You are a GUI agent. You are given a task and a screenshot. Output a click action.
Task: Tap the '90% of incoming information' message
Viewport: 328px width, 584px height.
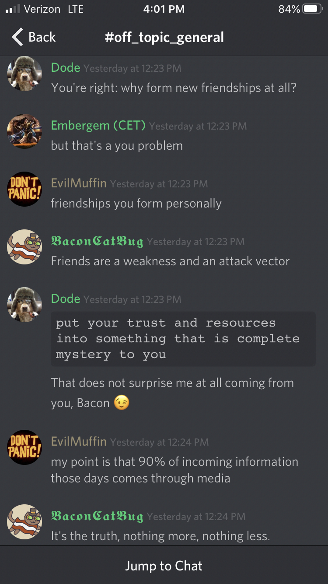[x=174, y=470]
